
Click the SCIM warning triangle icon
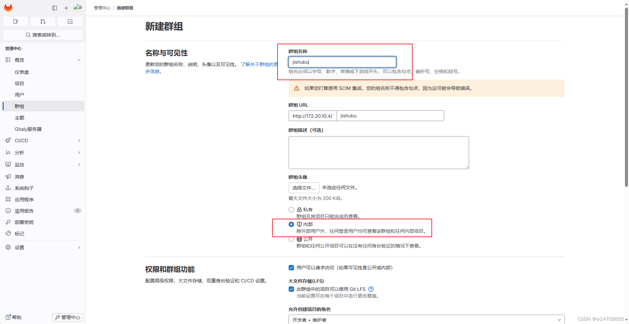point(297,88)
